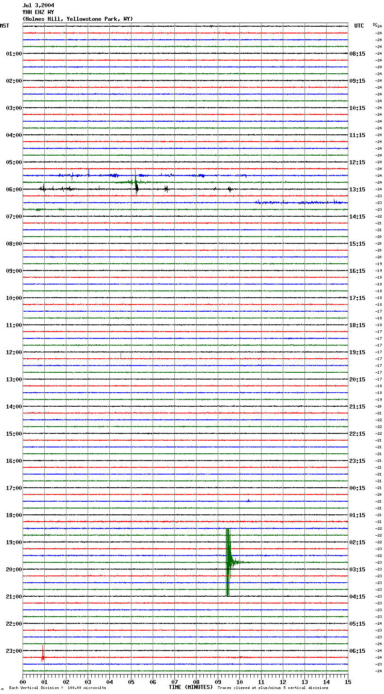
Task: Click the 02:15 UTC time label
Action: [x=357, y=542]
